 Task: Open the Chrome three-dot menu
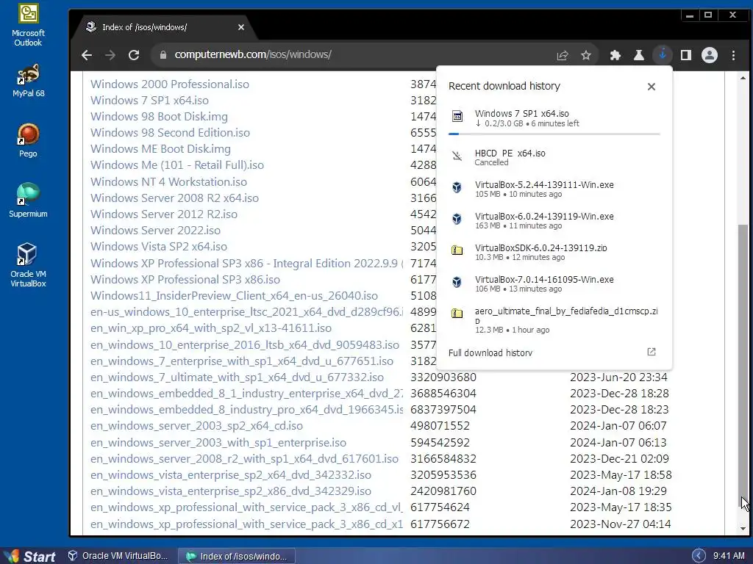tap(733, 55)
